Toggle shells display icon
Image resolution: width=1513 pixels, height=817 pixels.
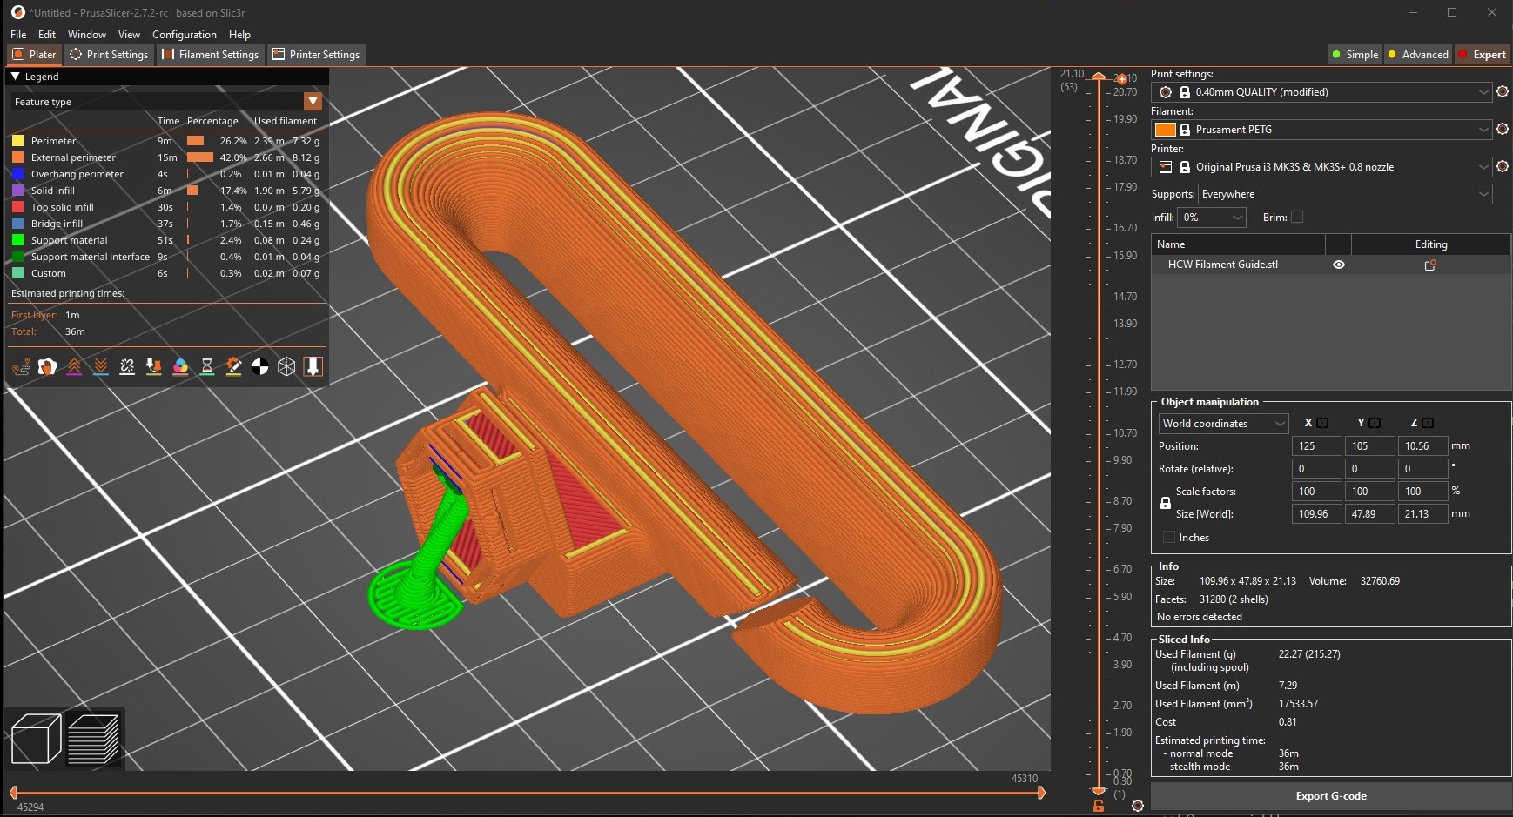pyautogui.click(x=286, y=366)
